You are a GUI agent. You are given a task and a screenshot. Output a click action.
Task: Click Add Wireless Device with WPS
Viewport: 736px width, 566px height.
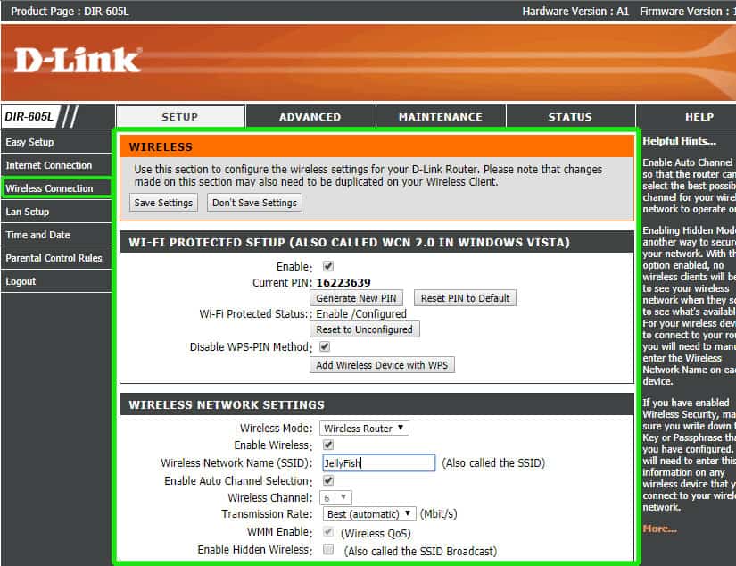click(382, 365)
